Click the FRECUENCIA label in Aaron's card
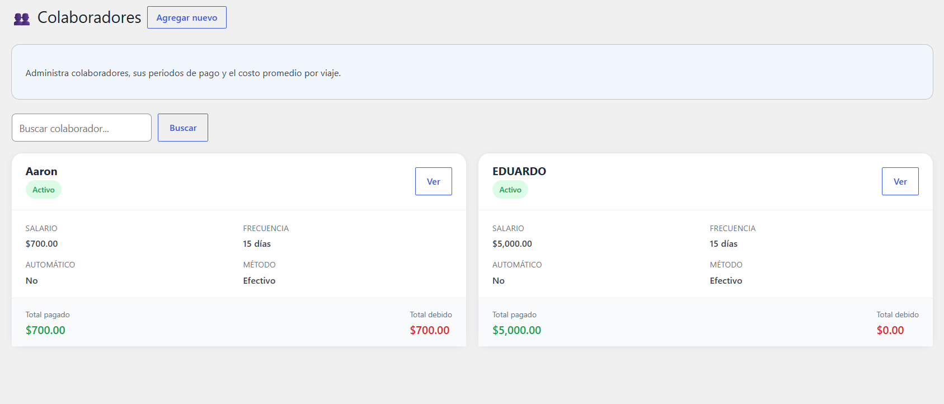Viewport: 944px width, 404px height. point(266,228)
